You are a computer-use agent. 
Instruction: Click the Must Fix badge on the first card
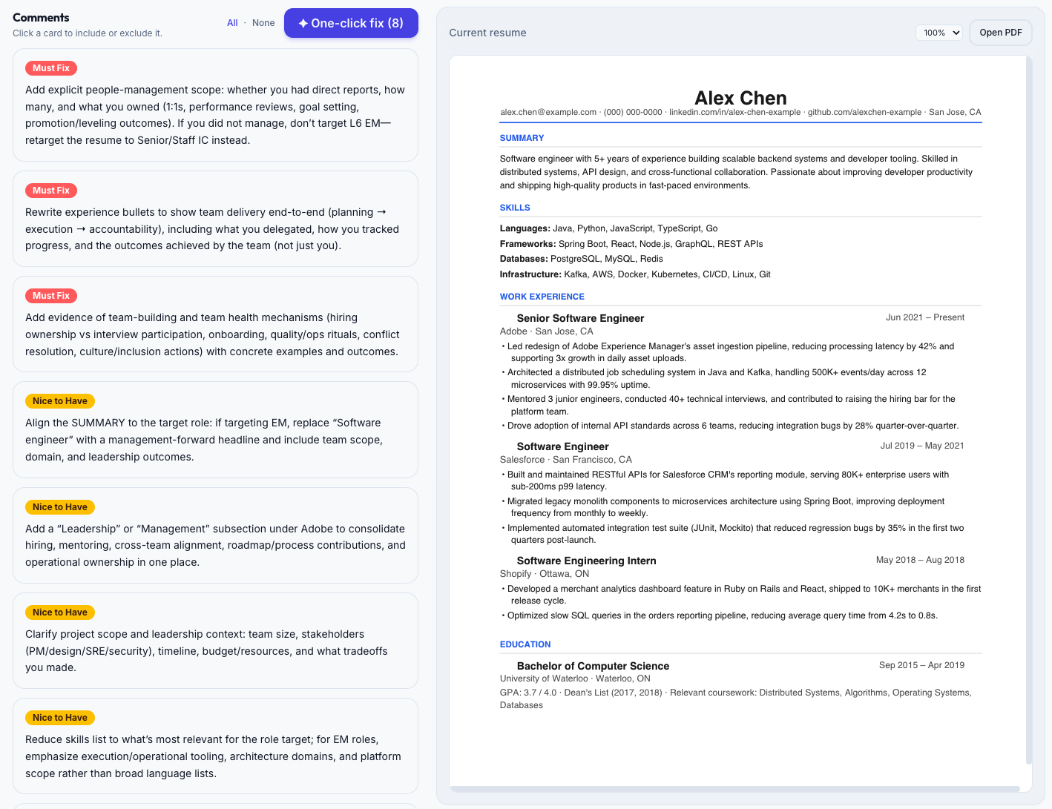[50, 67]
